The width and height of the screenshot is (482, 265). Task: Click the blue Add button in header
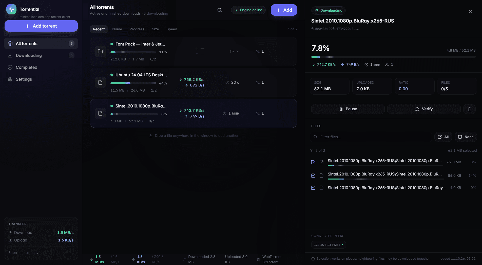coord(284,10)
